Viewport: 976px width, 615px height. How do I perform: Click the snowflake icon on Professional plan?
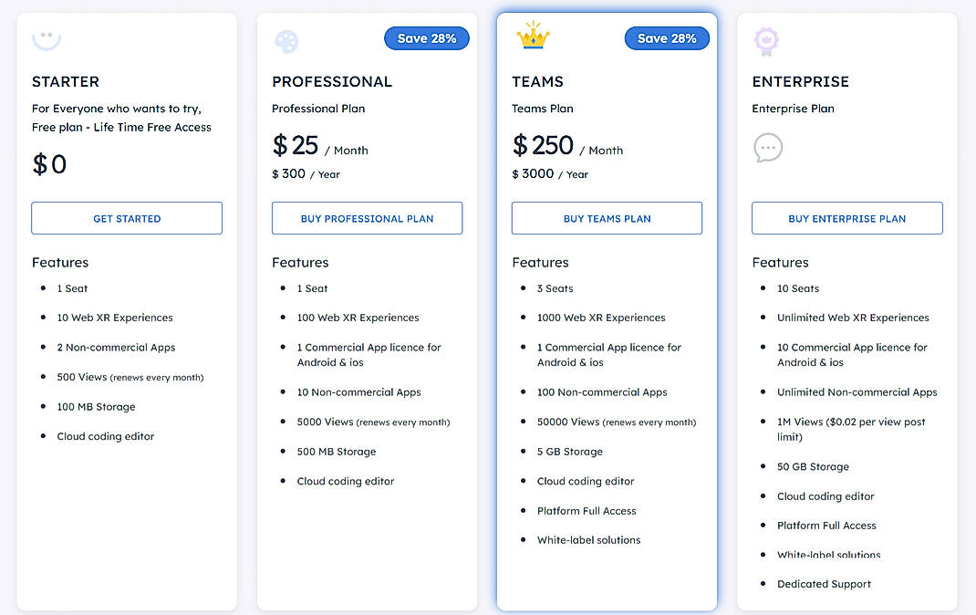(286, 41)
